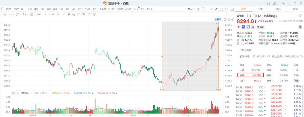Click the 4901 stock code link

[8, 9]
